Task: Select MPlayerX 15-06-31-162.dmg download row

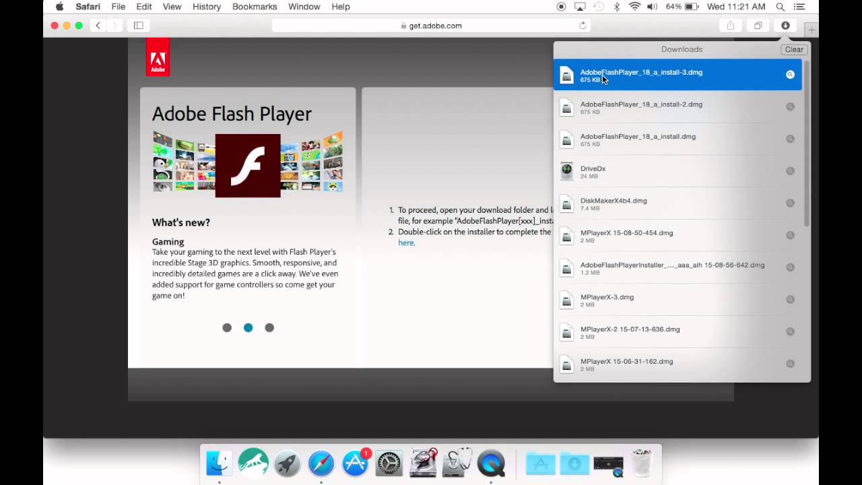Action: point(677,364)
